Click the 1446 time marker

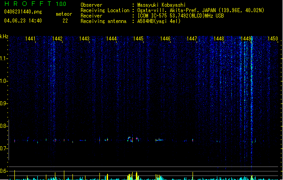(165, 39)
